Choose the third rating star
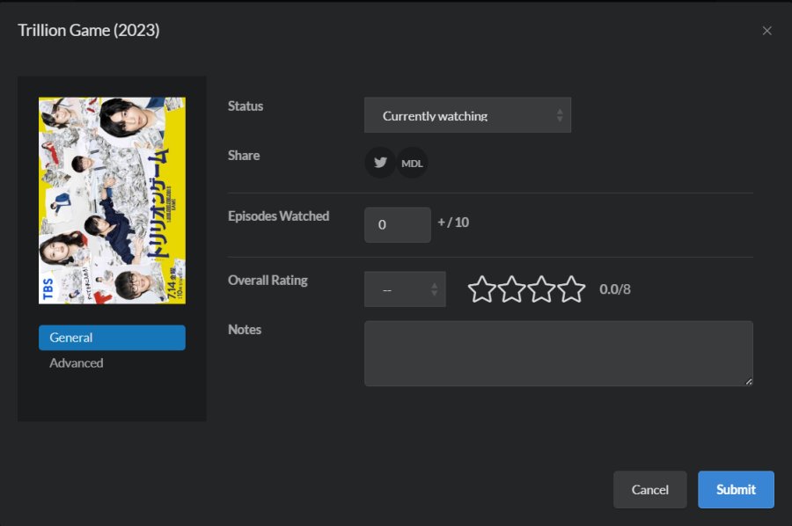 click(x=541, y=289)
